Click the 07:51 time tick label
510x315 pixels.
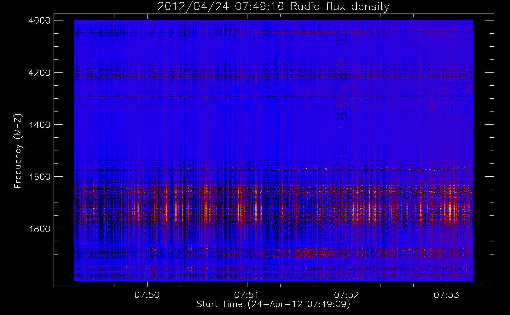[x=247, y=295]
